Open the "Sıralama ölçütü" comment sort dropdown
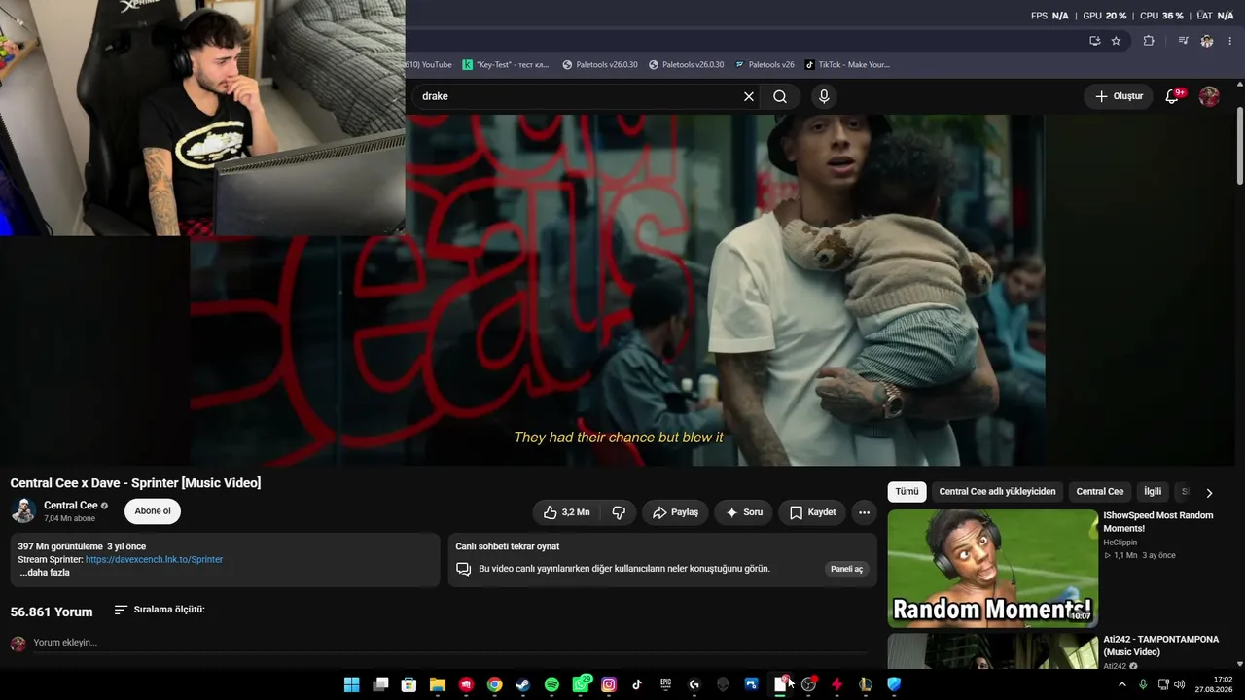This screenshot has height=700, width=1245. 160,610
